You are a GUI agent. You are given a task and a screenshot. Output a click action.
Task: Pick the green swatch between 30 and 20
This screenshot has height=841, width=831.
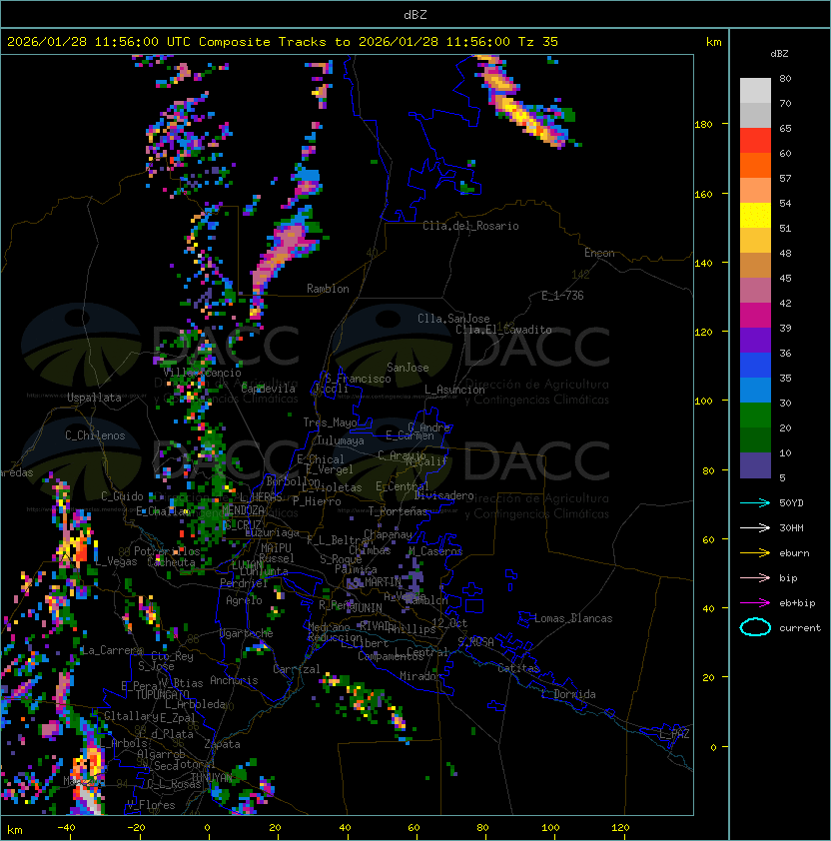(x=755, y=416)
